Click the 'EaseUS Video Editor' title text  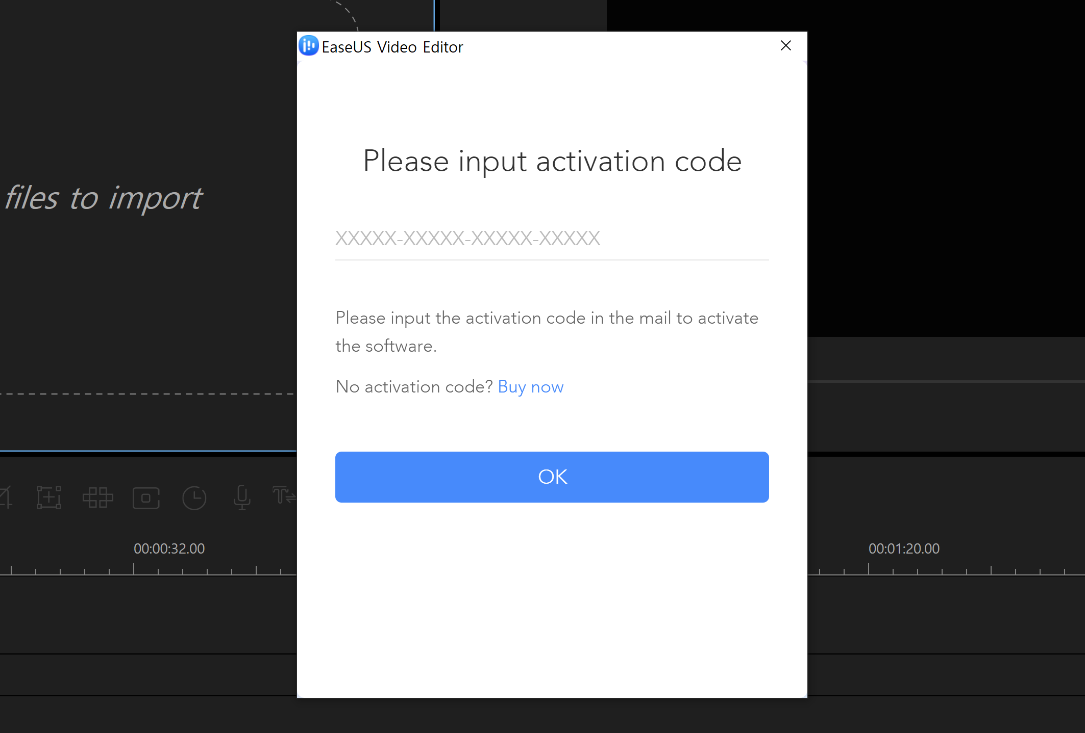(392, 47)
